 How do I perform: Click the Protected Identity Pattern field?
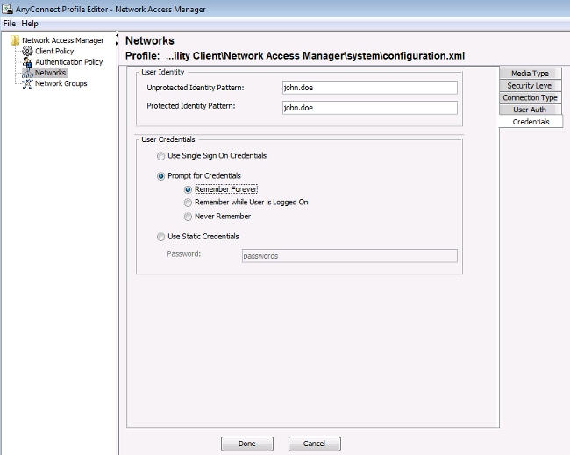[x=370, y=108]
